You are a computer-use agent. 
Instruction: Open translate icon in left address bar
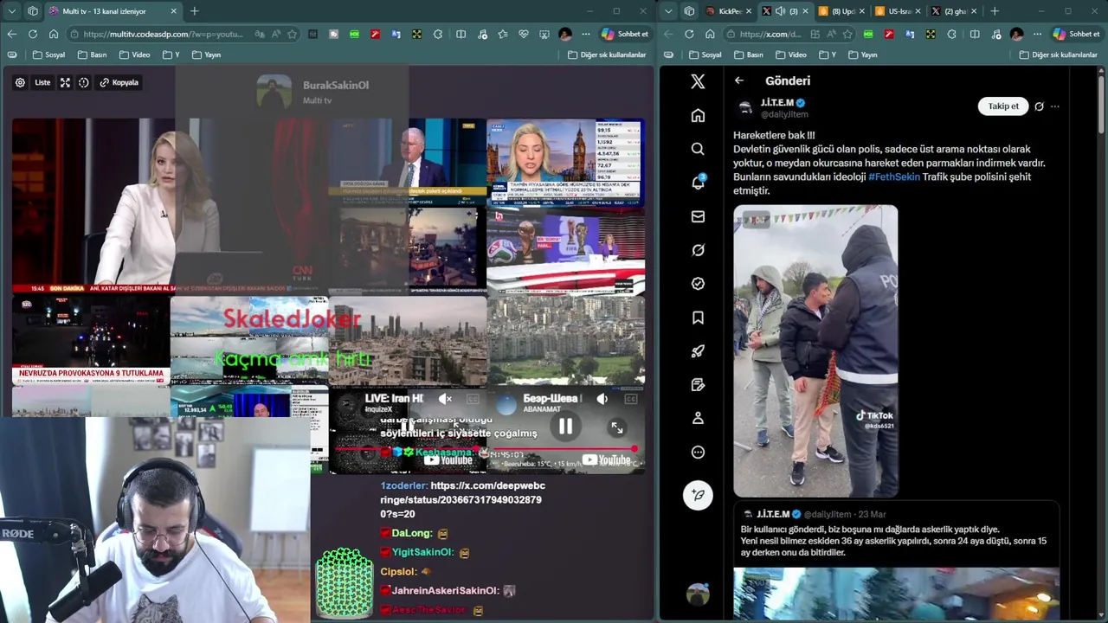click(260, 34)
